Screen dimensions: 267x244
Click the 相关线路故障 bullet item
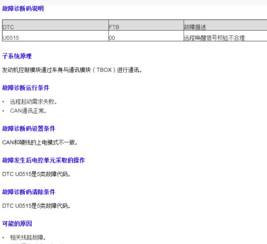pos(28,237)
